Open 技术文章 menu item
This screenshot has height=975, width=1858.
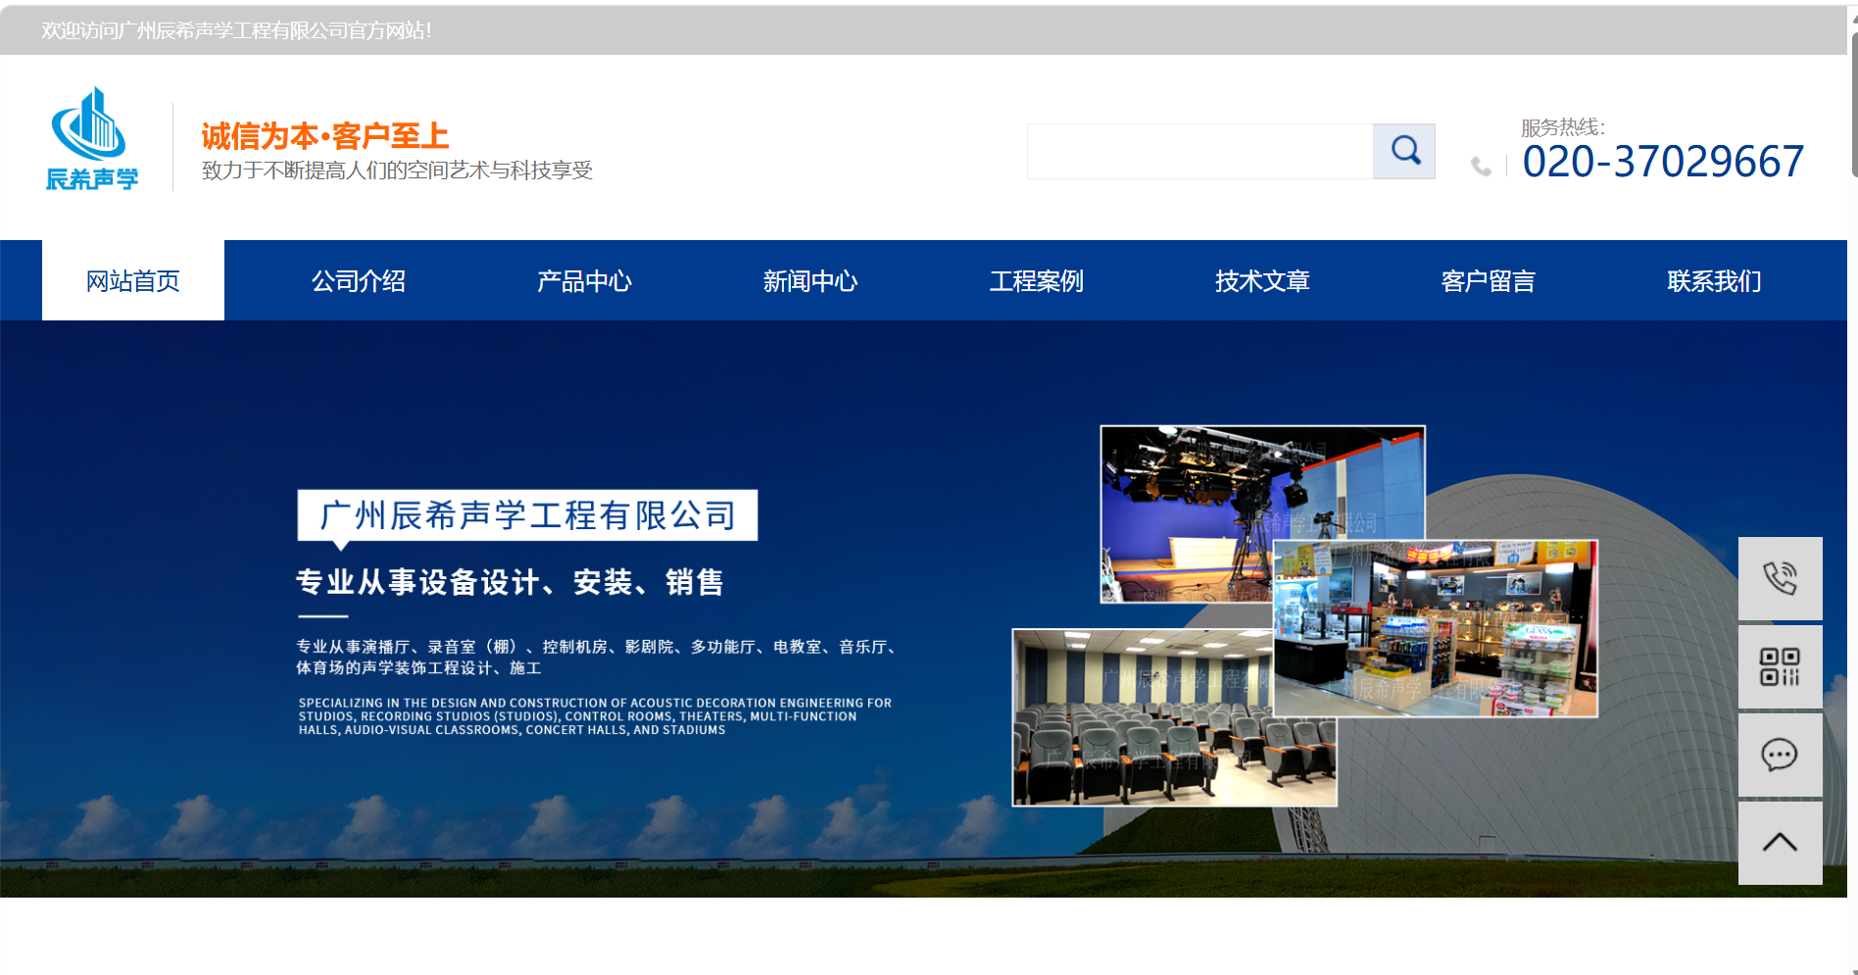click(1262, 281)
